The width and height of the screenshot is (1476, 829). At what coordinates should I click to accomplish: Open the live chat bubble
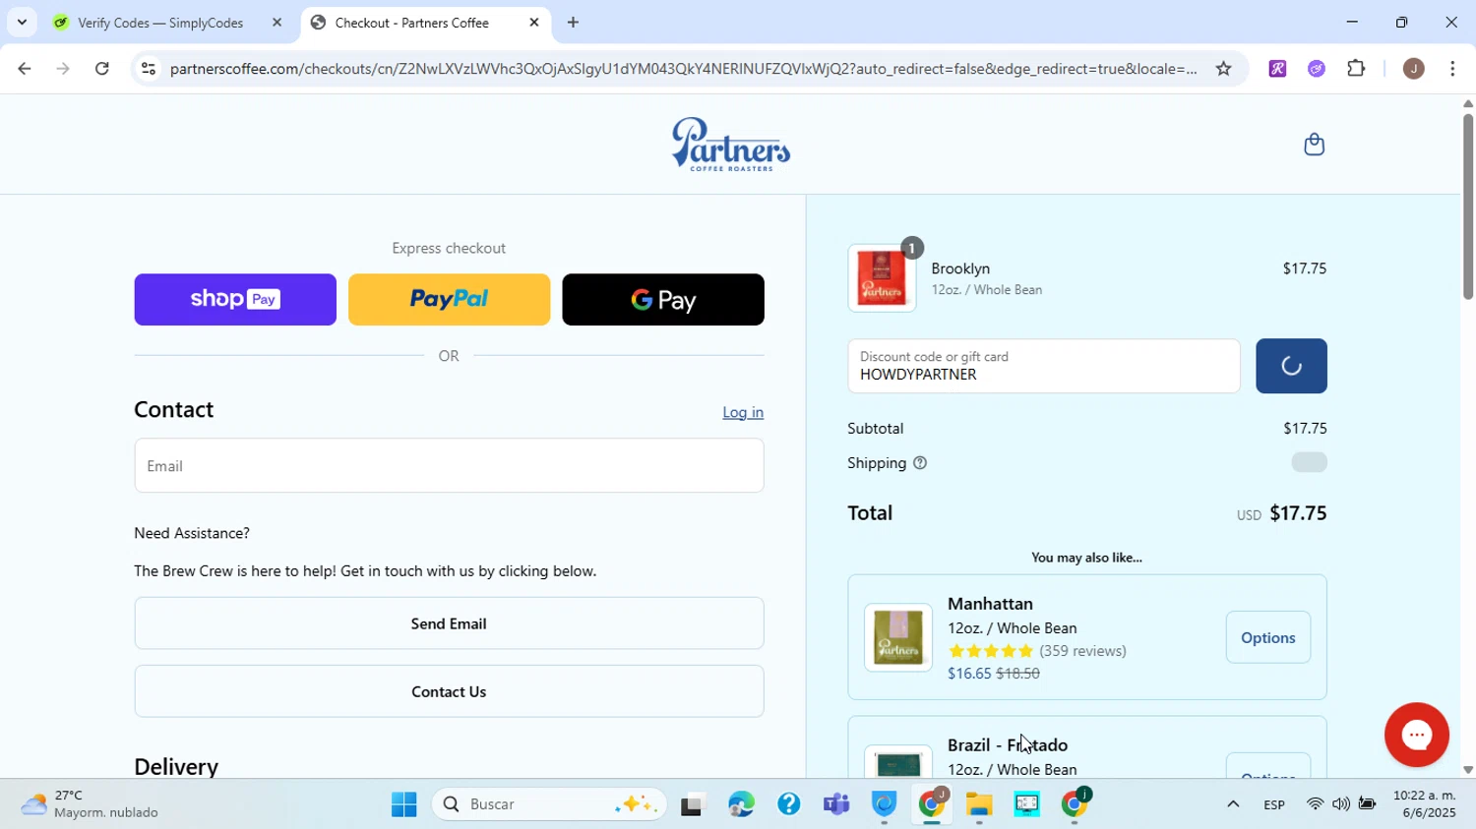(x=1416, y=735)
